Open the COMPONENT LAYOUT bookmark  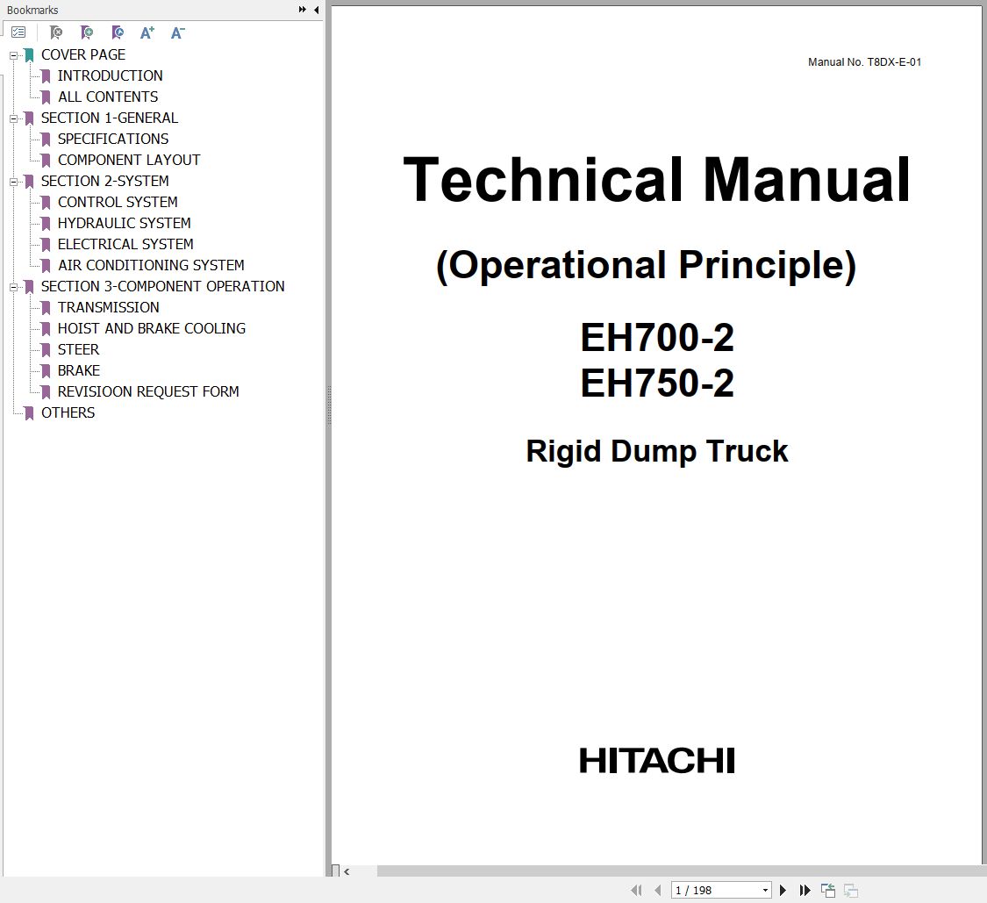pos(129,160)
